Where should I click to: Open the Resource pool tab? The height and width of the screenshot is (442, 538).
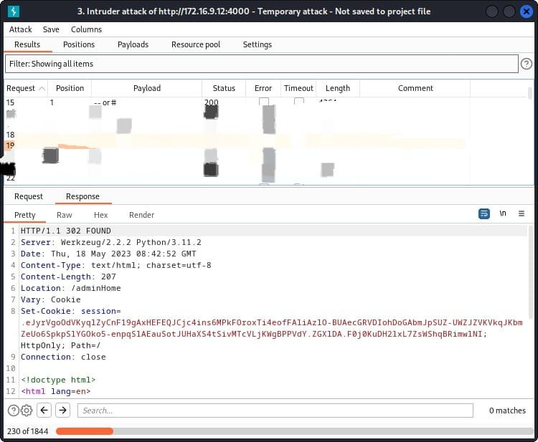tap(196, 44)
